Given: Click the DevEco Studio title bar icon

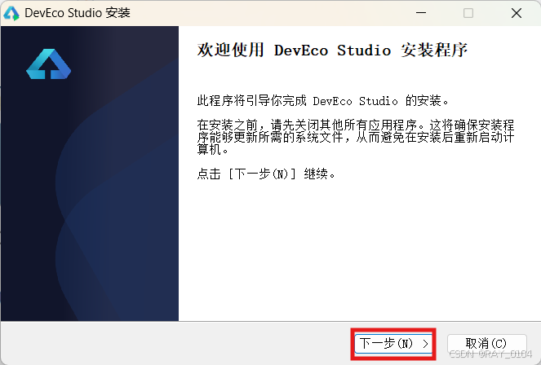Looking at the screenshot, I should [11, 13].
